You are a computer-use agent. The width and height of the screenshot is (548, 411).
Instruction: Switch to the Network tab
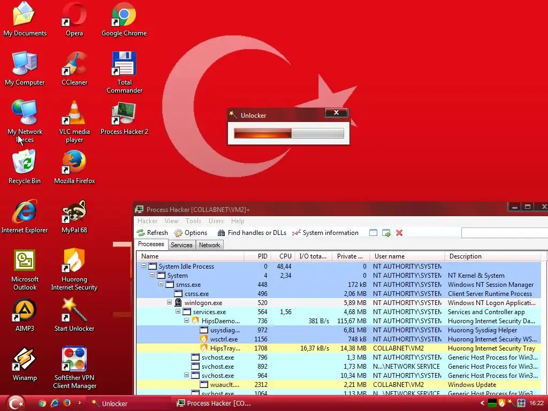(209, 245)
